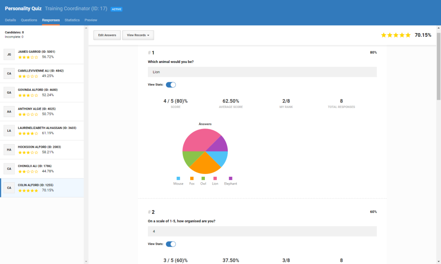Click the Mouse legend square in chart
441x264 pixels.
tap(178, 178)
